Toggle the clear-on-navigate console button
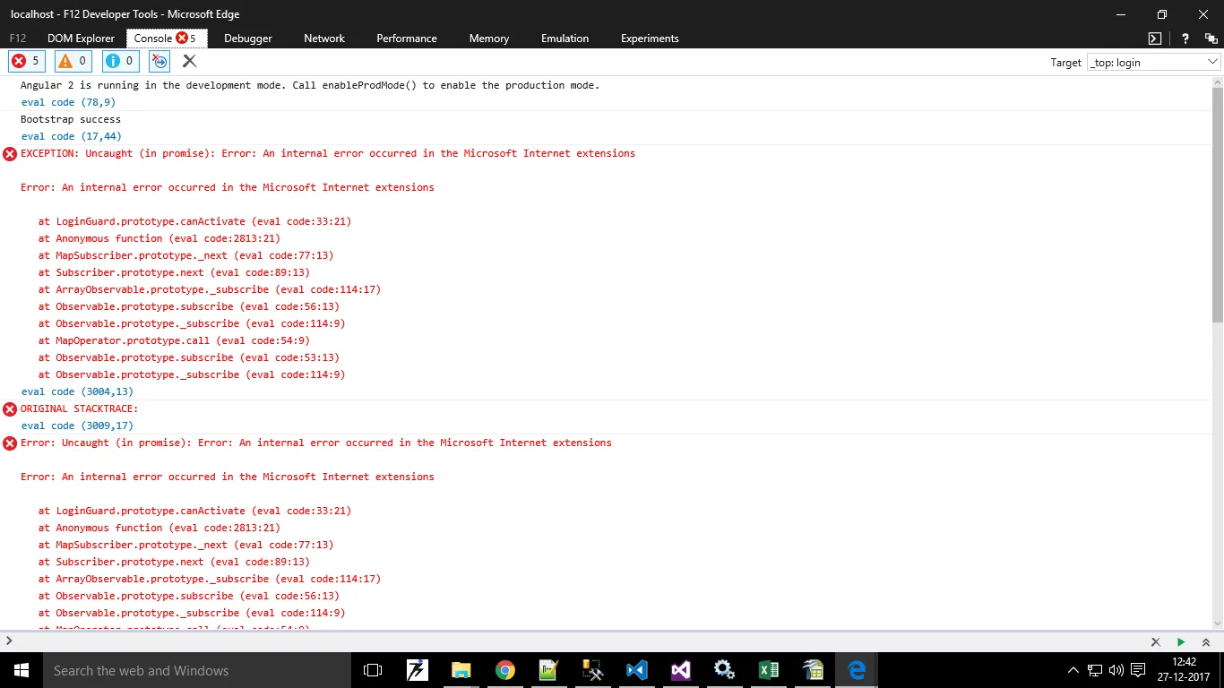The width and height of the screenshot is (1224, 688). point(159,61)
